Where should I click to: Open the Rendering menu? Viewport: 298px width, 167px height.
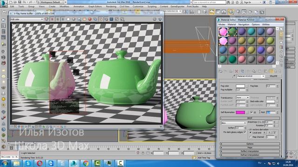[111, 6]
